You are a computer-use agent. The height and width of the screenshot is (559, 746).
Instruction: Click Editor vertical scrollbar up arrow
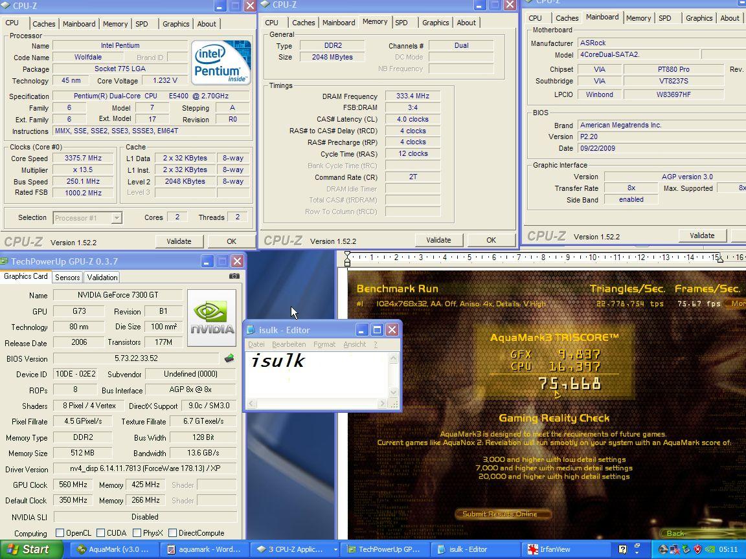tap(394, 358)
